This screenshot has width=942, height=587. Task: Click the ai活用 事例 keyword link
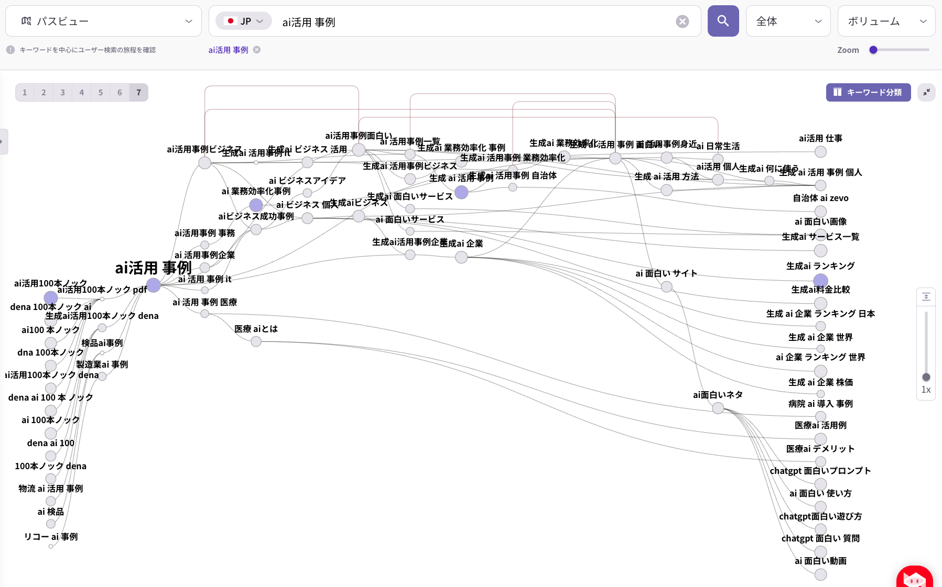pos(228,50)
